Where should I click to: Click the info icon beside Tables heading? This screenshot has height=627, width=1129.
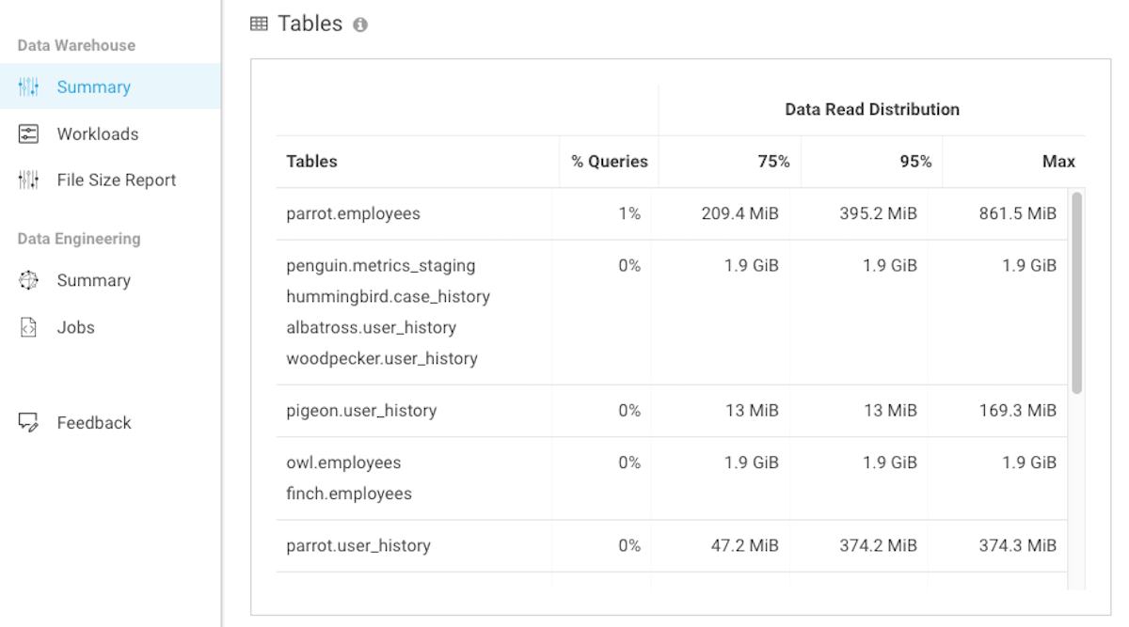359,25
